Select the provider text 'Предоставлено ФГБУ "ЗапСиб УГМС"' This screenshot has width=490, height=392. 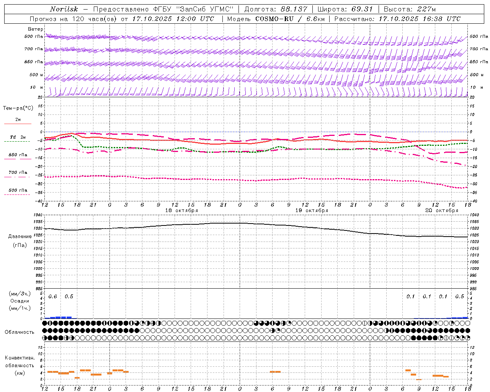pyautogui.click(x=163, y=9)
